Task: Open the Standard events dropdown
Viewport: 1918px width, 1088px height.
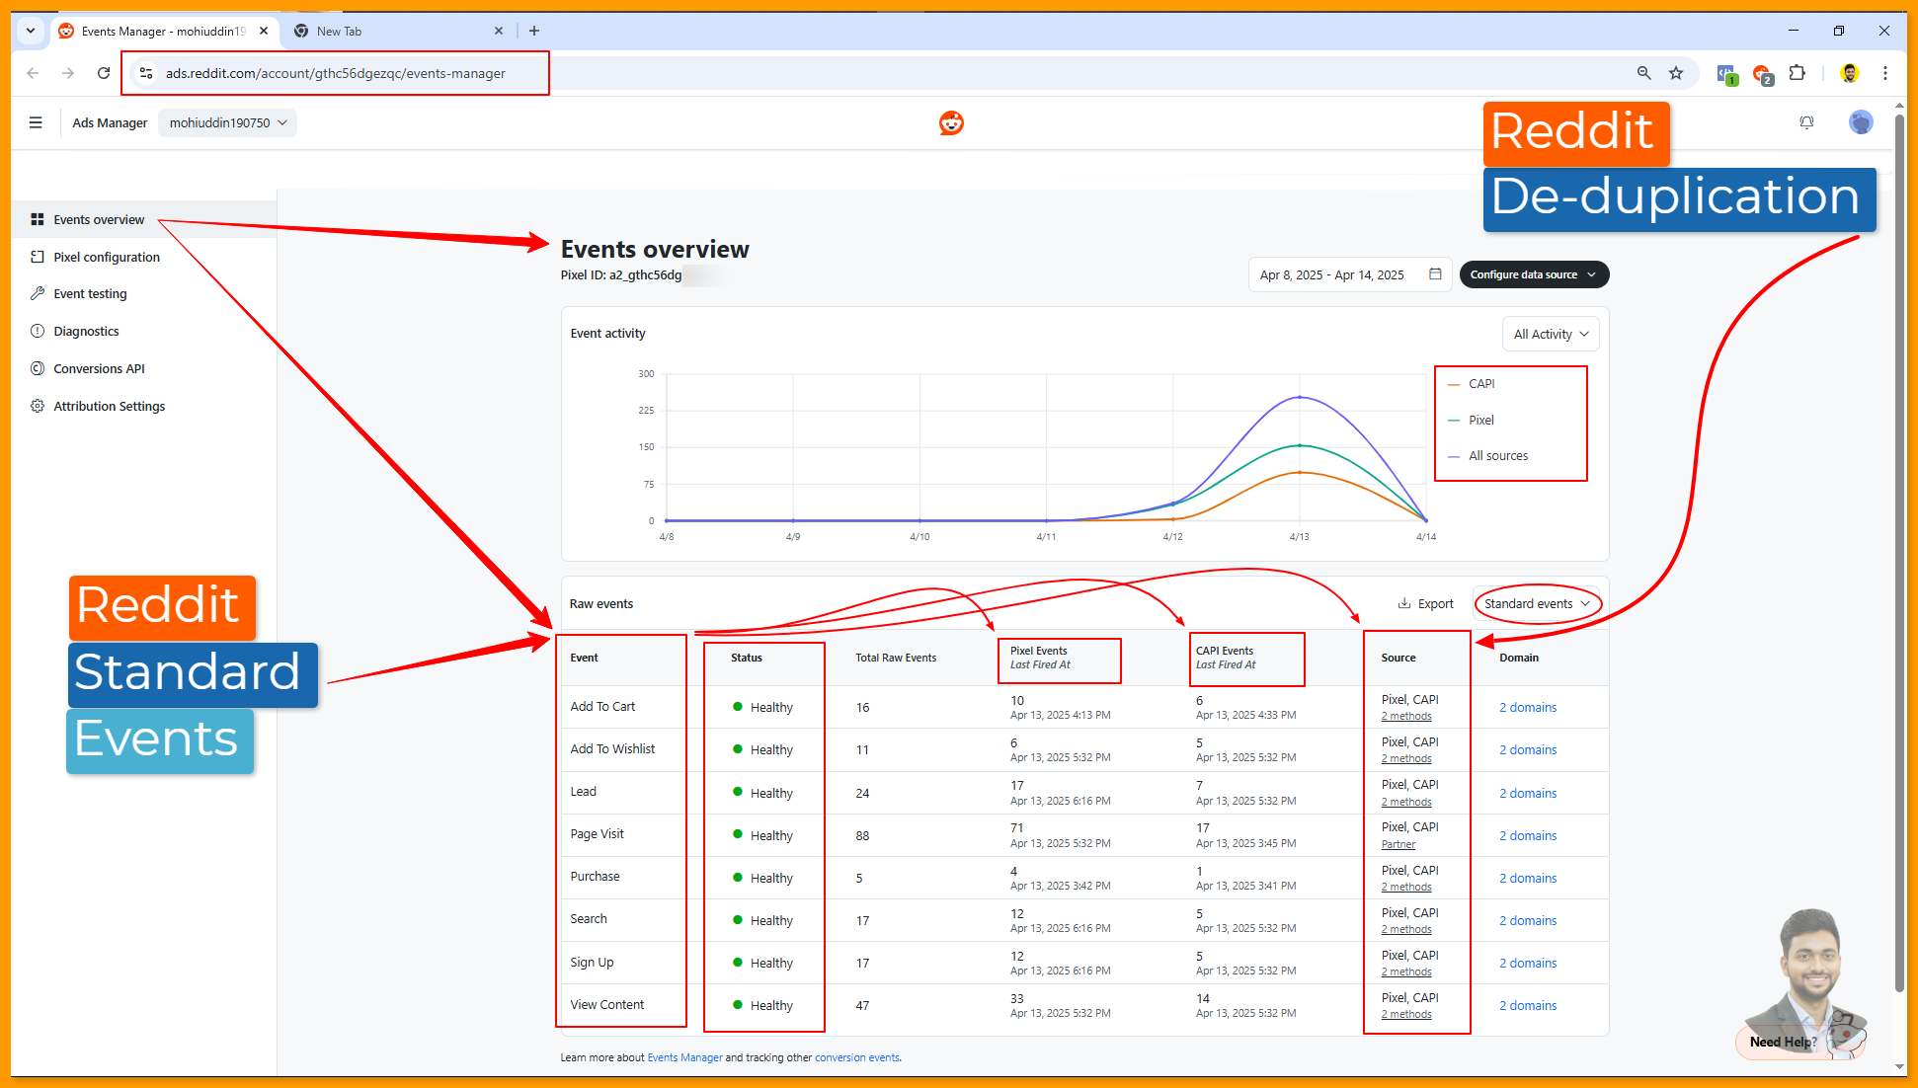Action: click(x=1537, y=604)
